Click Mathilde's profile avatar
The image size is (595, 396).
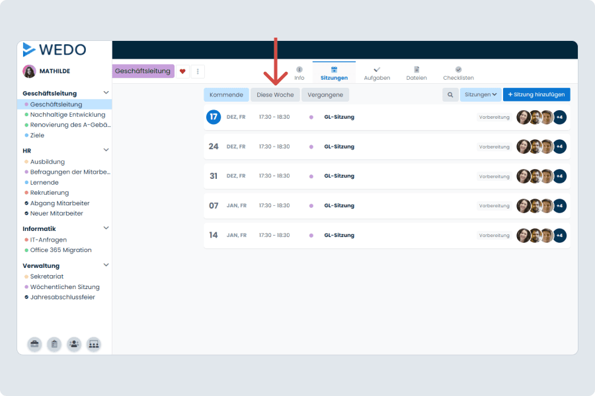coord(29,71)
